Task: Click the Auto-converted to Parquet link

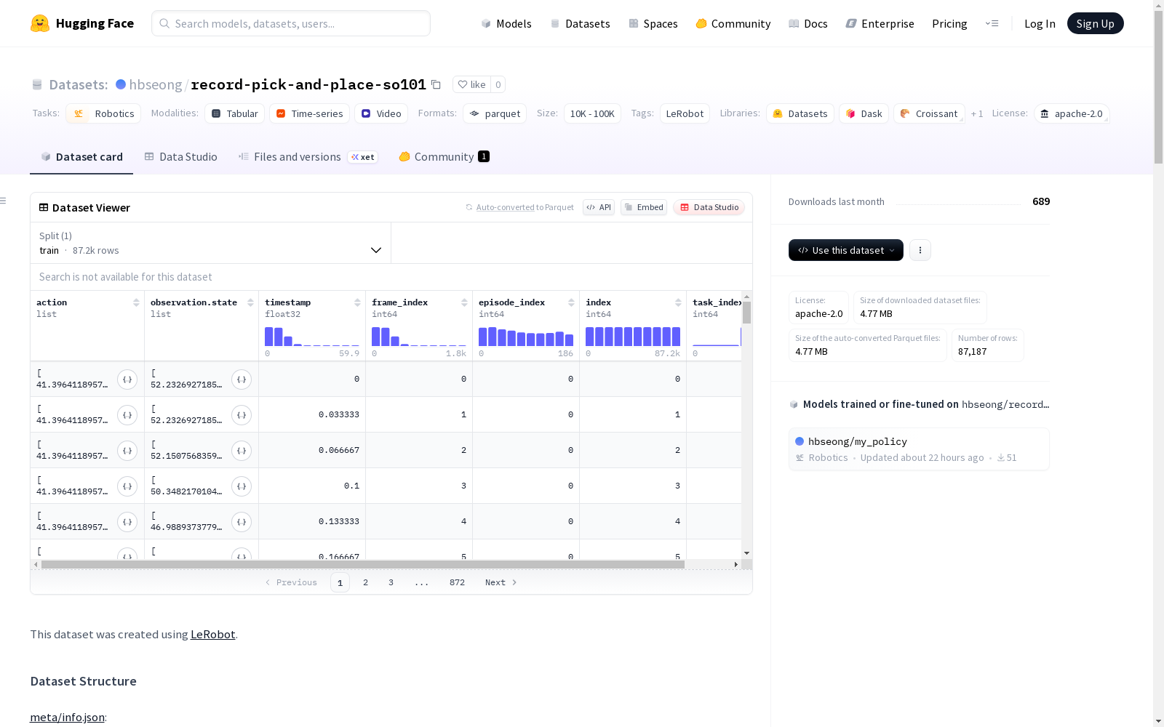Action: 525,207
